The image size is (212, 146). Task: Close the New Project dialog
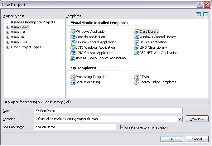pos(207,5)
